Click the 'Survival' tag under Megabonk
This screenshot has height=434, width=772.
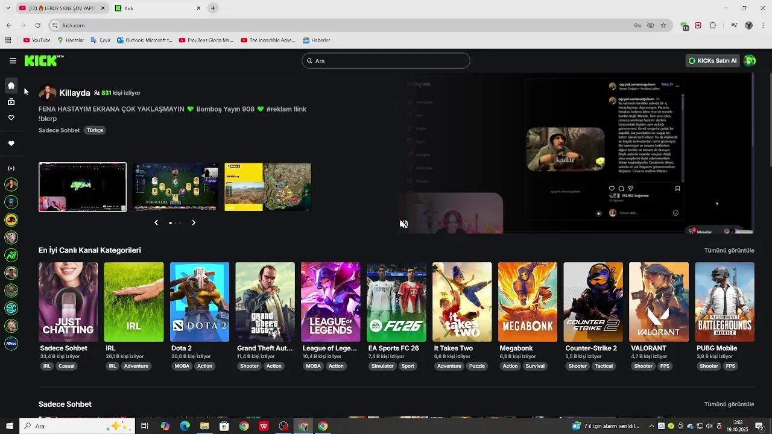click(x=535, y=366)
